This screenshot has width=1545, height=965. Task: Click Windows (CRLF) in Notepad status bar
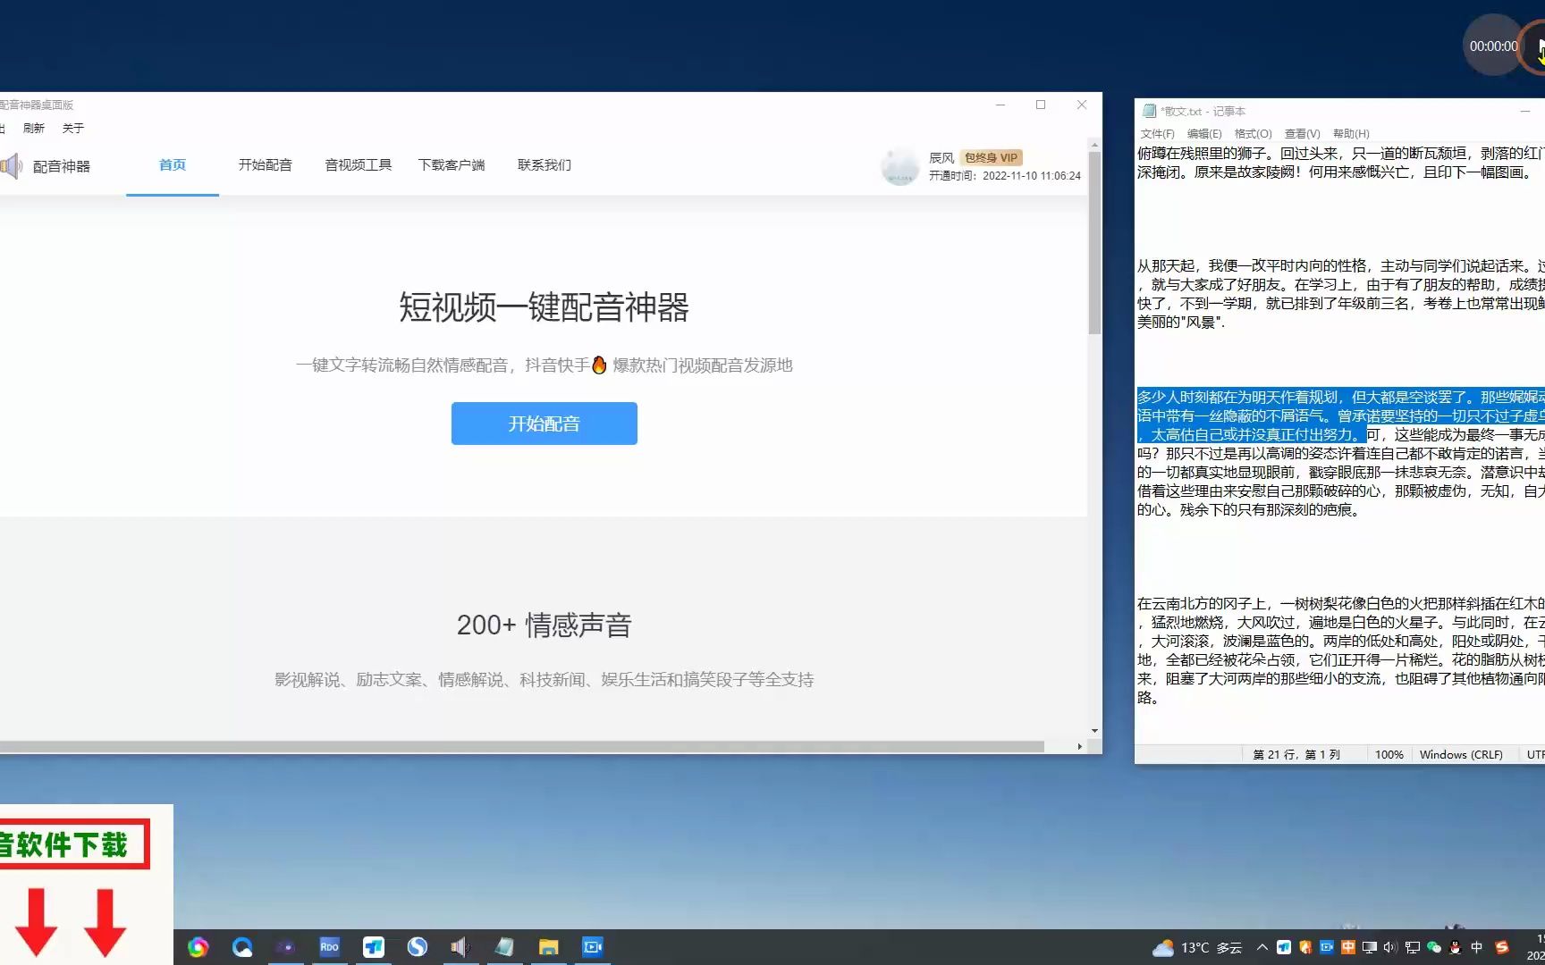[1461, 755]
